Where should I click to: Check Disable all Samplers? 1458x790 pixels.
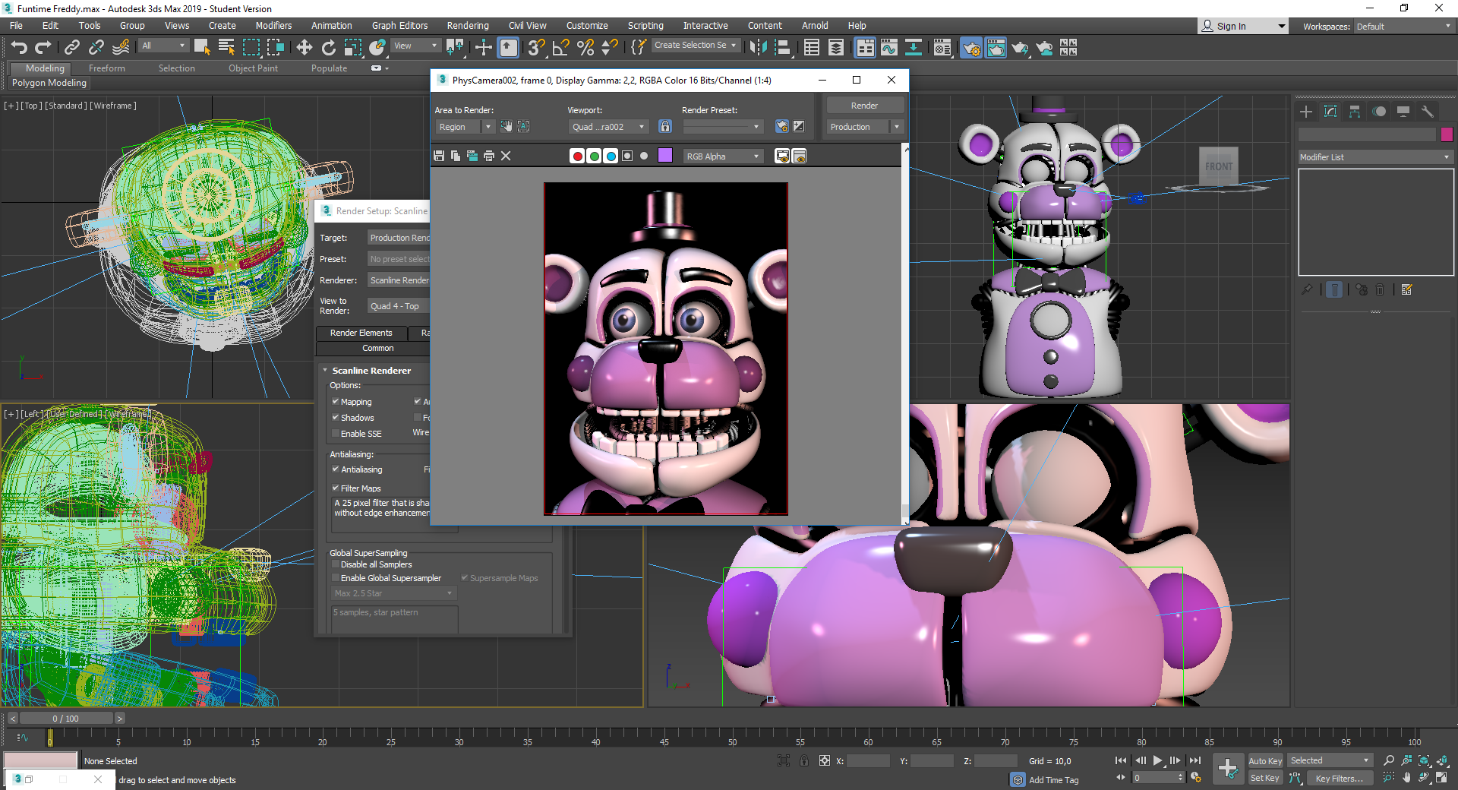335,564
